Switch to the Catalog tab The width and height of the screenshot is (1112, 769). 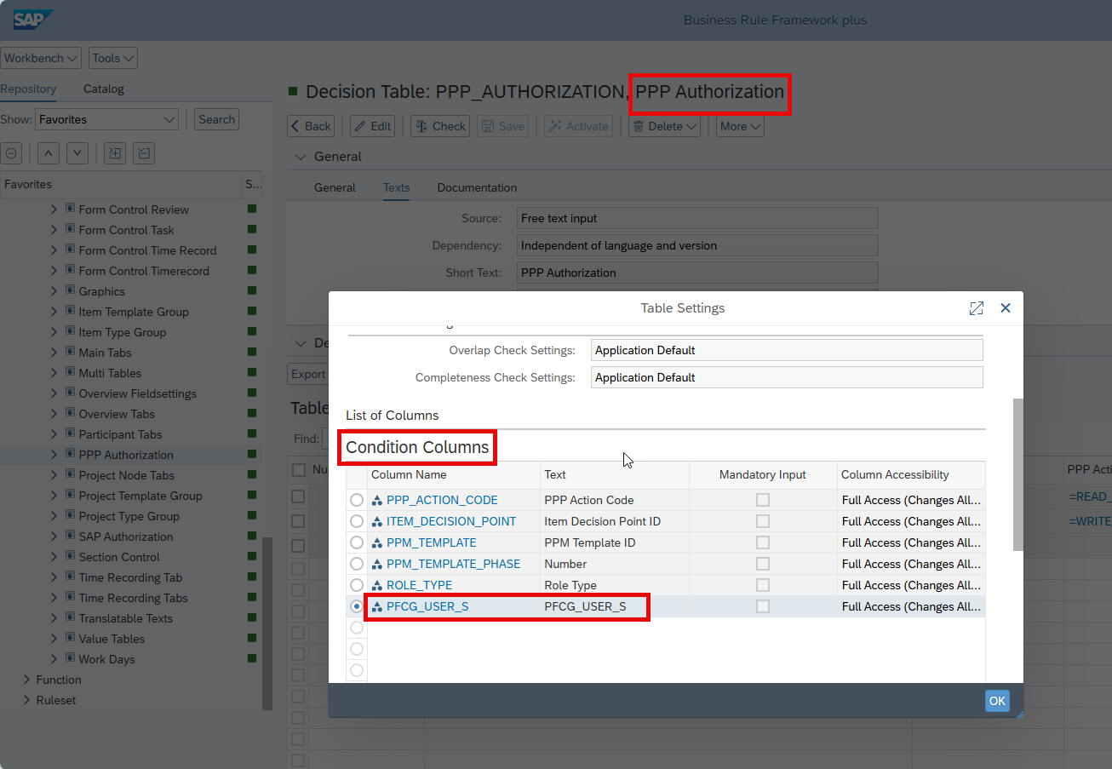click(104, 89)
